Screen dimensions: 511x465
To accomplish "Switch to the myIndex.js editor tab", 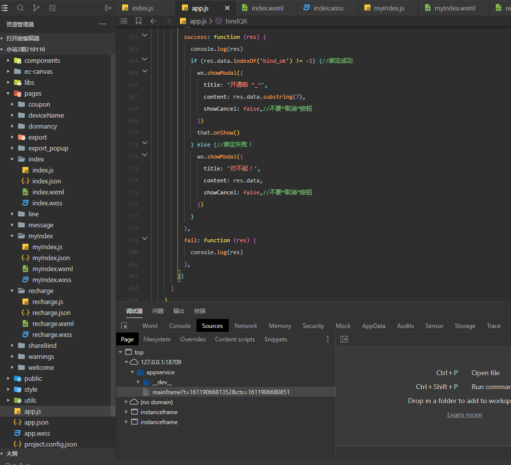I will click(389, 8).
